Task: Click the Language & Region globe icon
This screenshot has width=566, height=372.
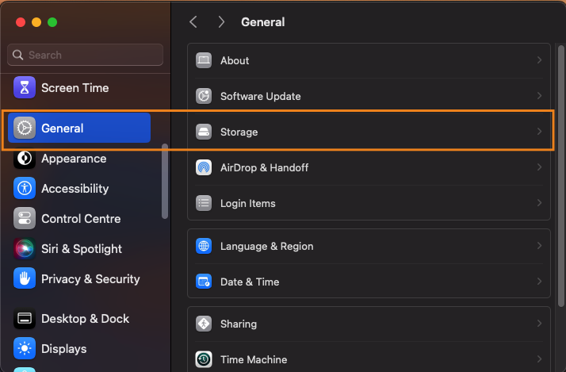Action: coord(204,246)
